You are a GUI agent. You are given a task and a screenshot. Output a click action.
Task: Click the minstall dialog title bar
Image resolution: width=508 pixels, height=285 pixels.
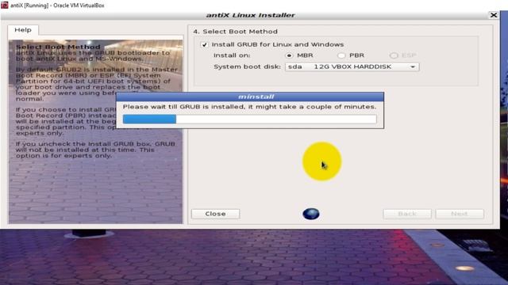tap(250, 97)
